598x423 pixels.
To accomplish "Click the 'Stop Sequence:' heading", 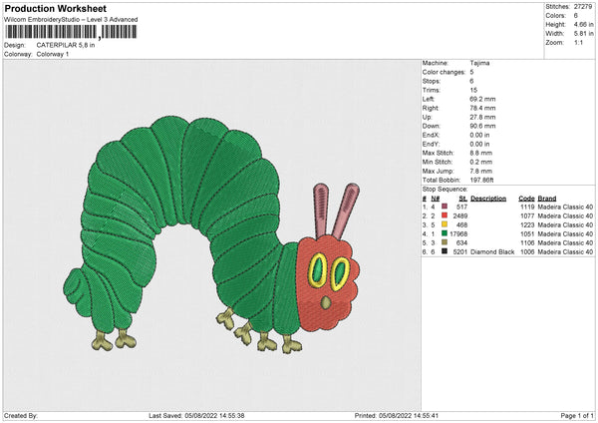I will click(x=445, y=190).
